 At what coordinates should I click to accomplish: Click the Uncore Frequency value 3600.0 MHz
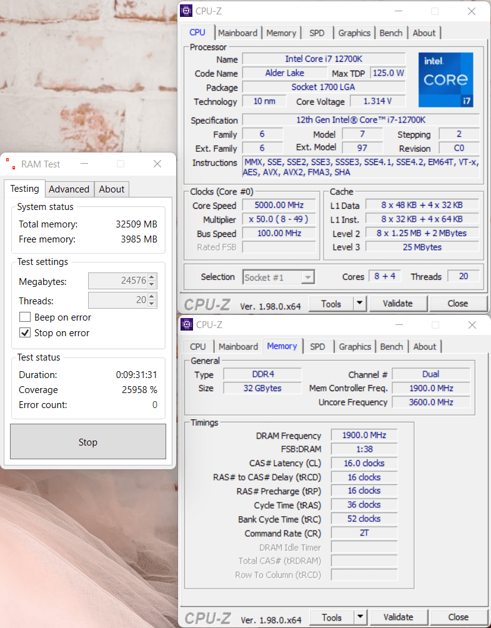pos(431,402)
